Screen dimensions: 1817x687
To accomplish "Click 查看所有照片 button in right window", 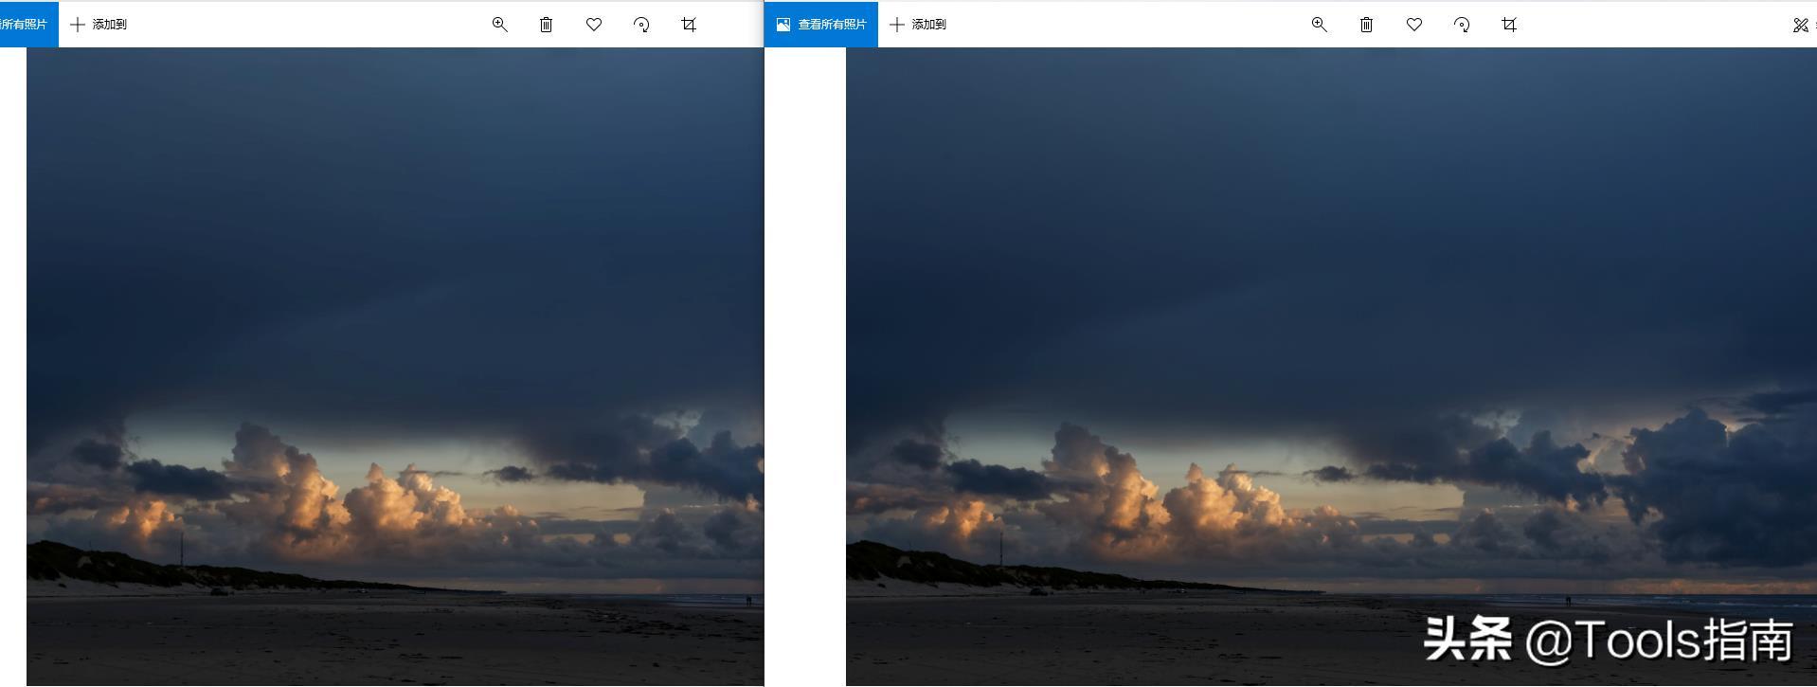I will pos(821,25).
